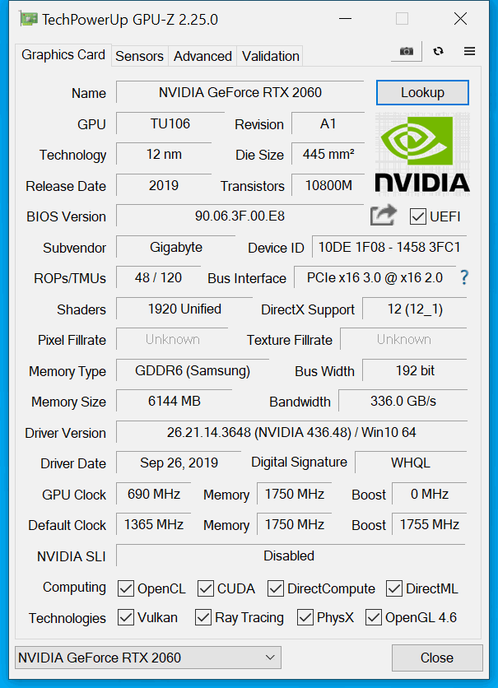
Task: Click the Driver Version field
Action: click(x=291, y=433)
